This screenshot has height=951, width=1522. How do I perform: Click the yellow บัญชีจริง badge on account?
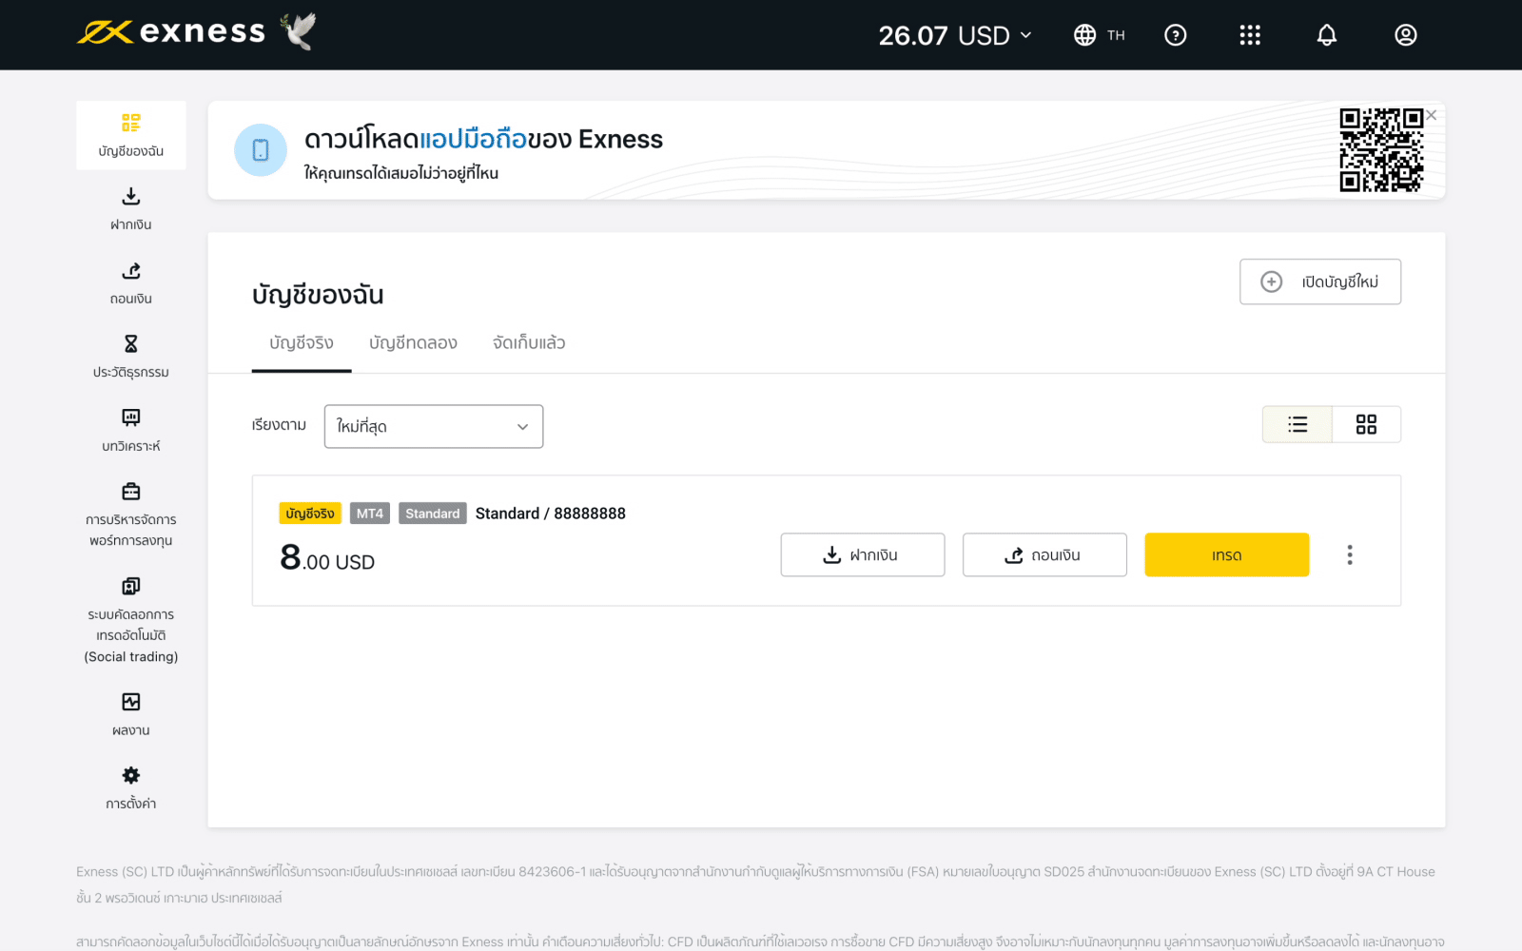tap(310, 514)
